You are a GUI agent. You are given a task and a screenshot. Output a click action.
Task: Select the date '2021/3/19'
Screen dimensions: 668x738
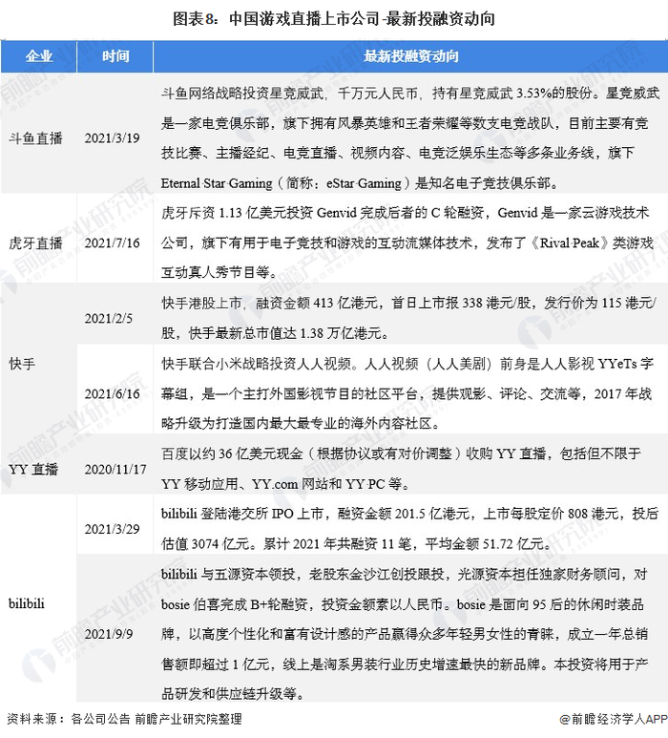[112, 138]
